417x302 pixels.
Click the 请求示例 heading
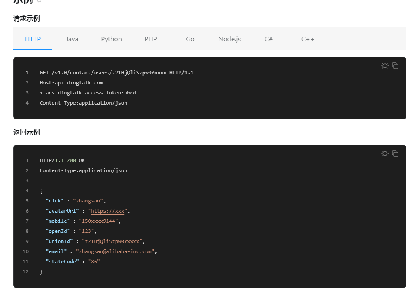coord(27,18)
